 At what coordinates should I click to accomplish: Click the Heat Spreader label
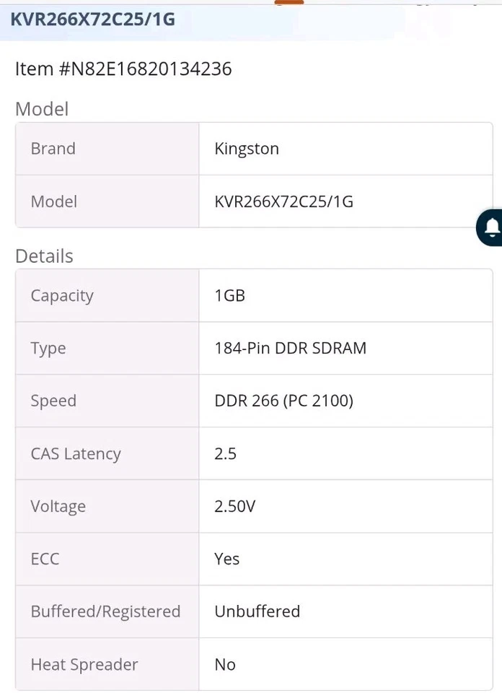[x=84, y=664]
